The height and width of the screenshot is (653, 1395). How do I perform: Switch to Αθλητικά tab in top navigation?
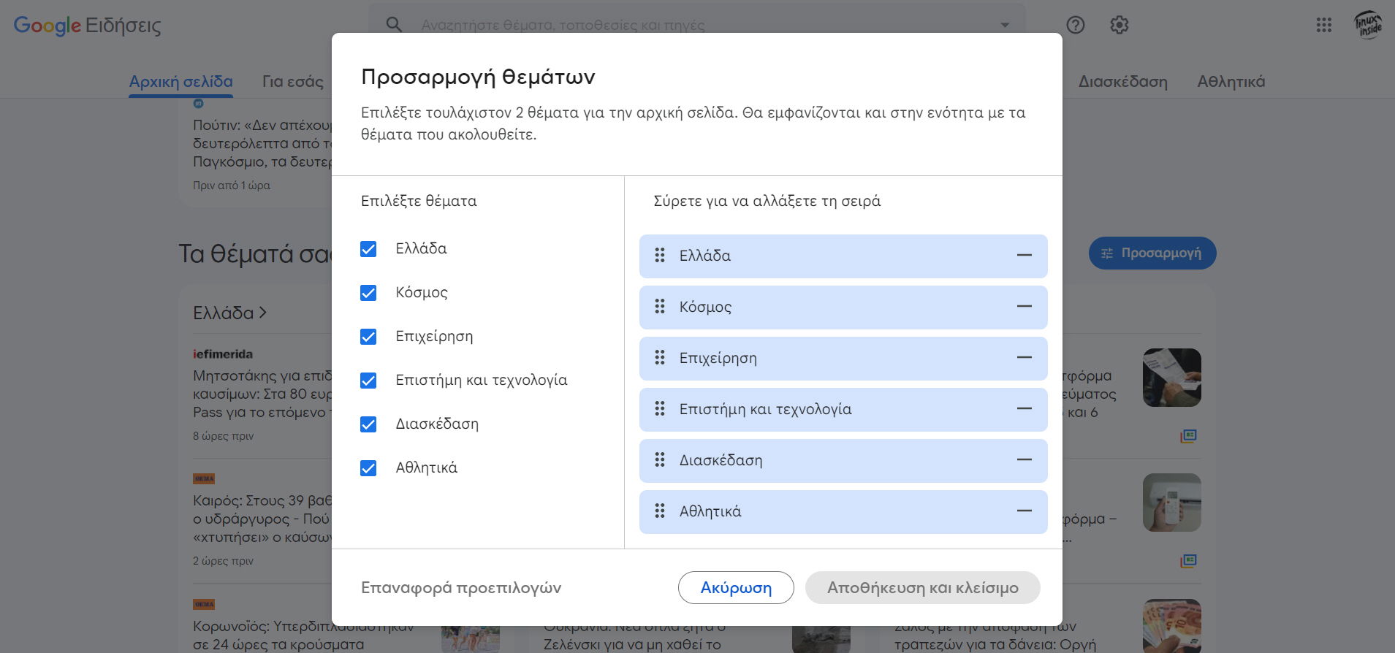click(x=1231, y=82)
